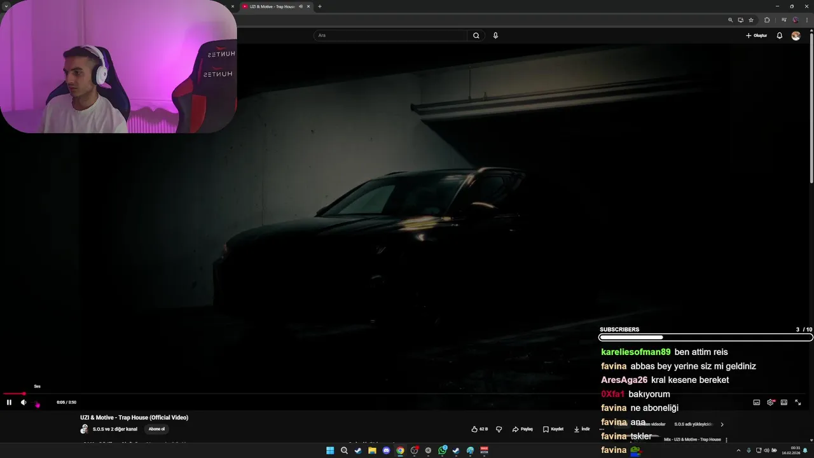Close the UZI & Motive browser tab
This screenshot has width=814, height=458.
[x=309, y=6]
